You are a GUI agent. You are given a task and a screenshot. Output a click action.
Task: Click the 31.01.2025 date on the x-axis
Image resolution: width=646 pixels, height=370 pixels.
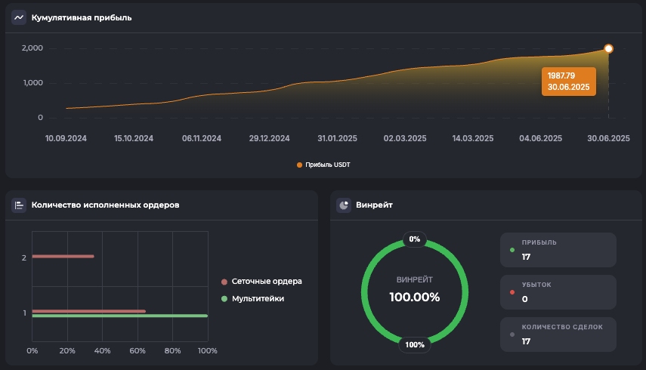coord(338,139)
